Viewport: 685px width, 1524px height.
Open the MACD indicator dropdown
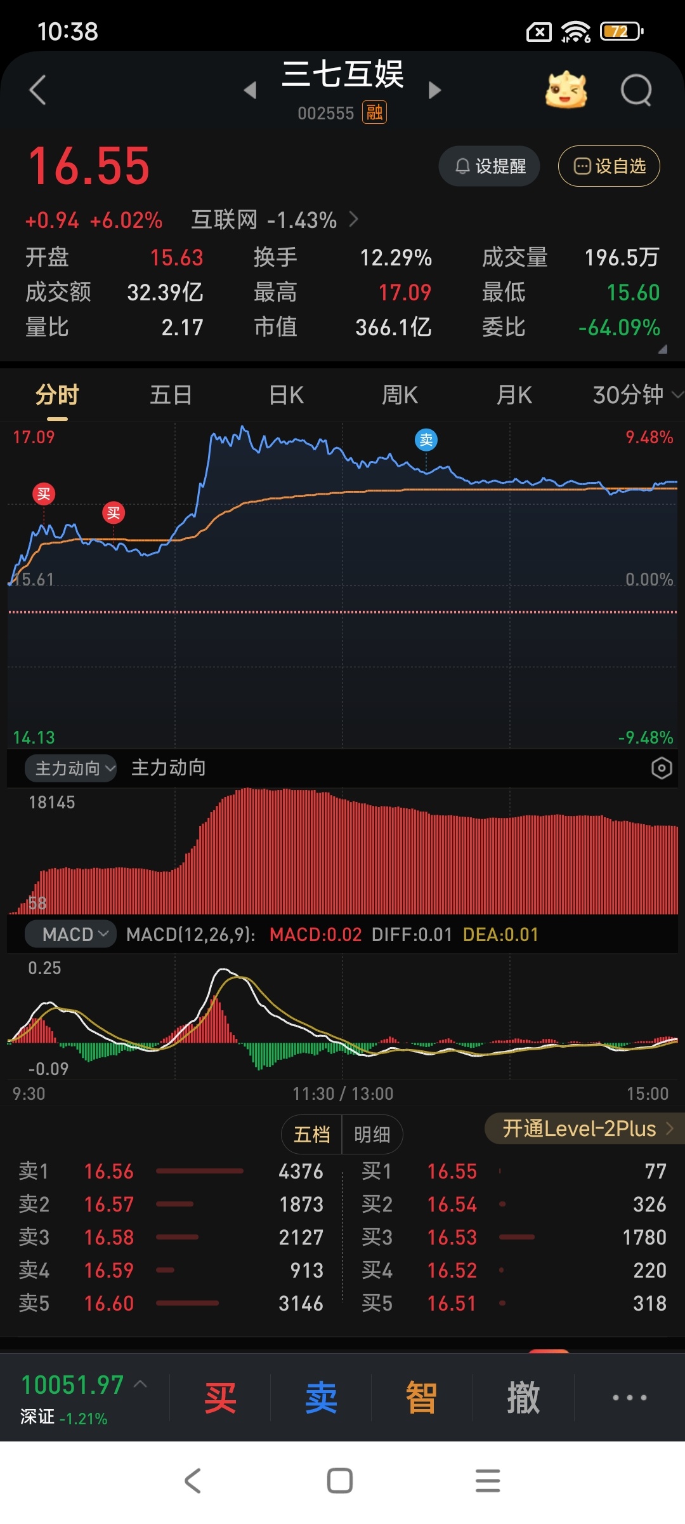[x=70, y=934]
